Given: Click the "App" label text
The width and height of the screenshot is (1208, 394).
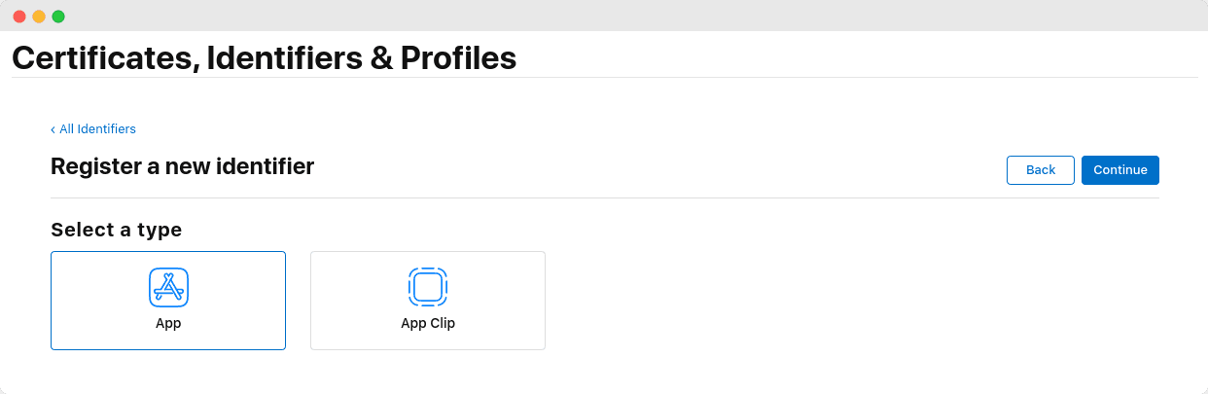Looking at the screenshot, I should click(x=168, y=323).
